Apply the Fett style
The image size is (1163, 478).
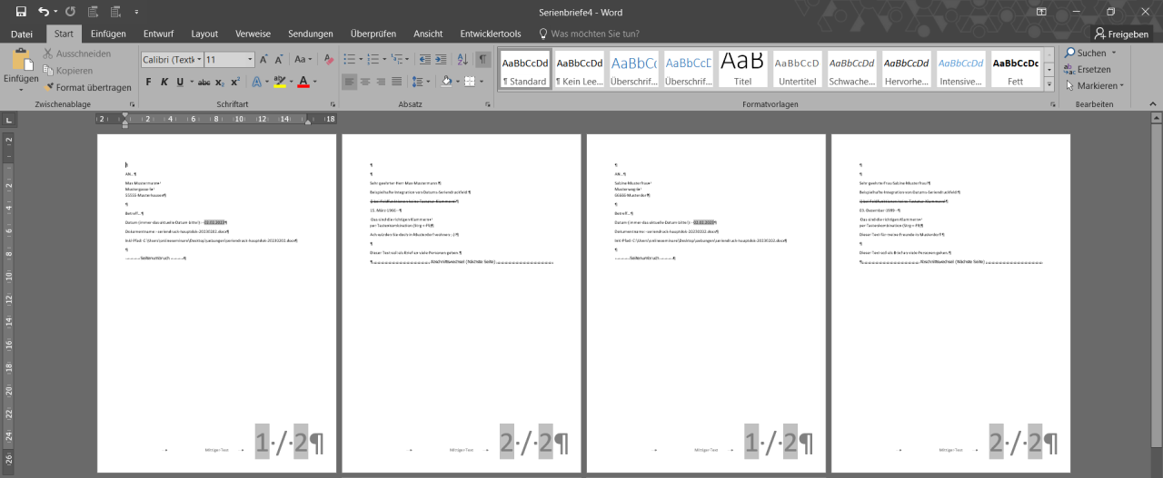1015,69
